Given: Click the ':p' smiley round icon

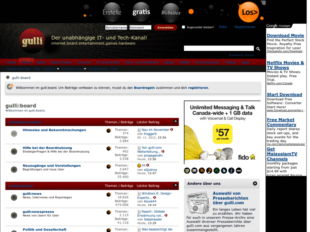Looking at the screenshot, I should click(x=187, y=171).
